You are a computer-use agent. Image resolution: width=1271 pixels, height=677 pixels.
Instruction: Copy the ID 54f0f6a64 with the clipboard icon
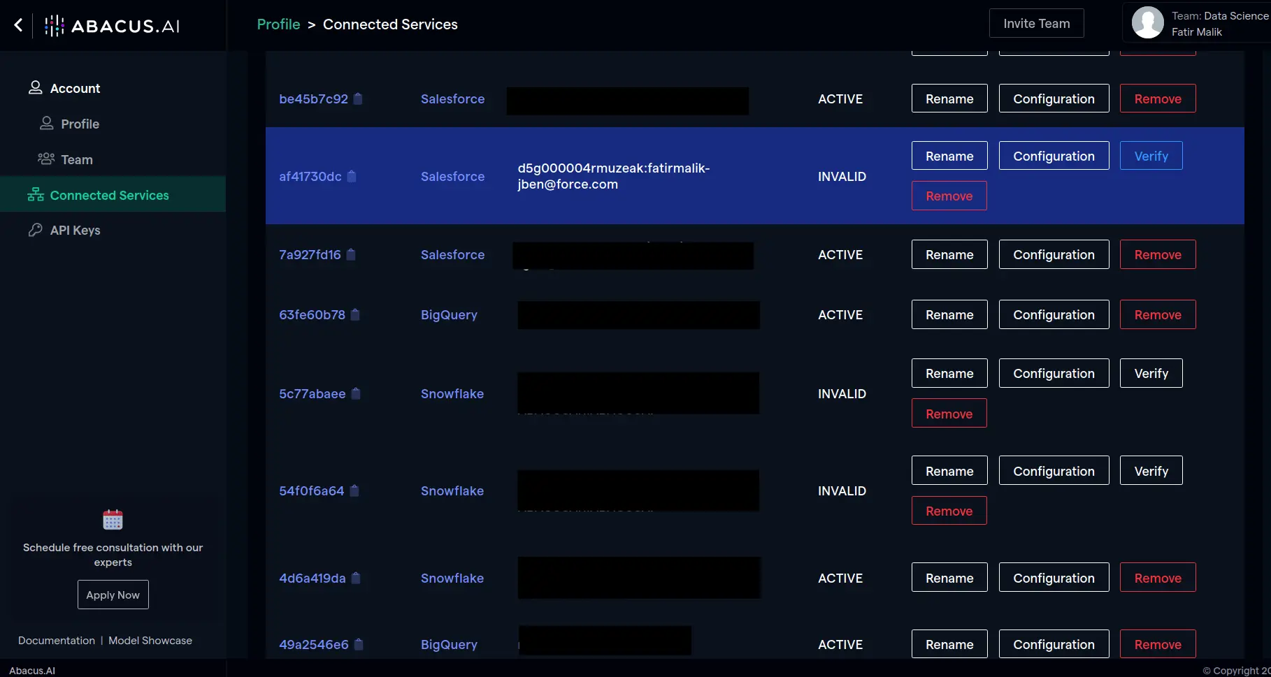[x=354, y=490]
